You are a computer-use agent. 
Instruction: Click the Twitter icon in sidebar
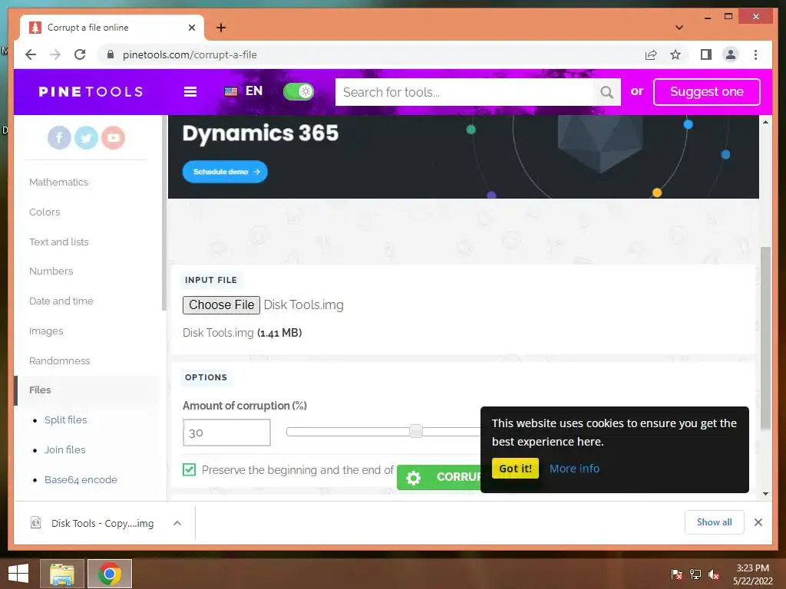click(86, 137)
